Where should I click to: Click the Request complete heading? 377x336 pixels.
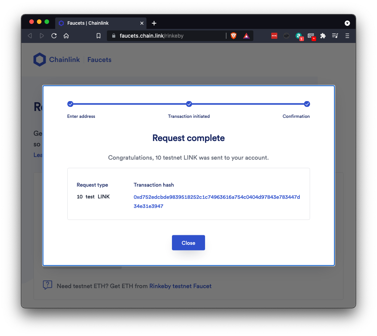tap(189, 138)
